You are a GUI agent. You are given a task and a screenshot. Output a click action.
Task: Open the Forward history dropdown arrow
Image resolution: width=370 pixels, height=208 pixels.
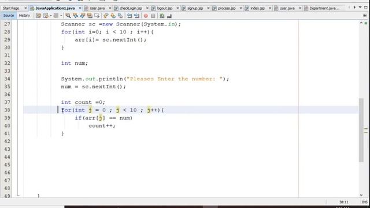pyautogui.click(x=61, y=16)
